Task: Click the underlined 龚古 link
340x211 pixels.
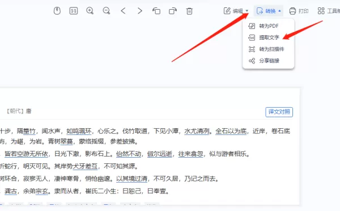Action: [x=11, y=191]
